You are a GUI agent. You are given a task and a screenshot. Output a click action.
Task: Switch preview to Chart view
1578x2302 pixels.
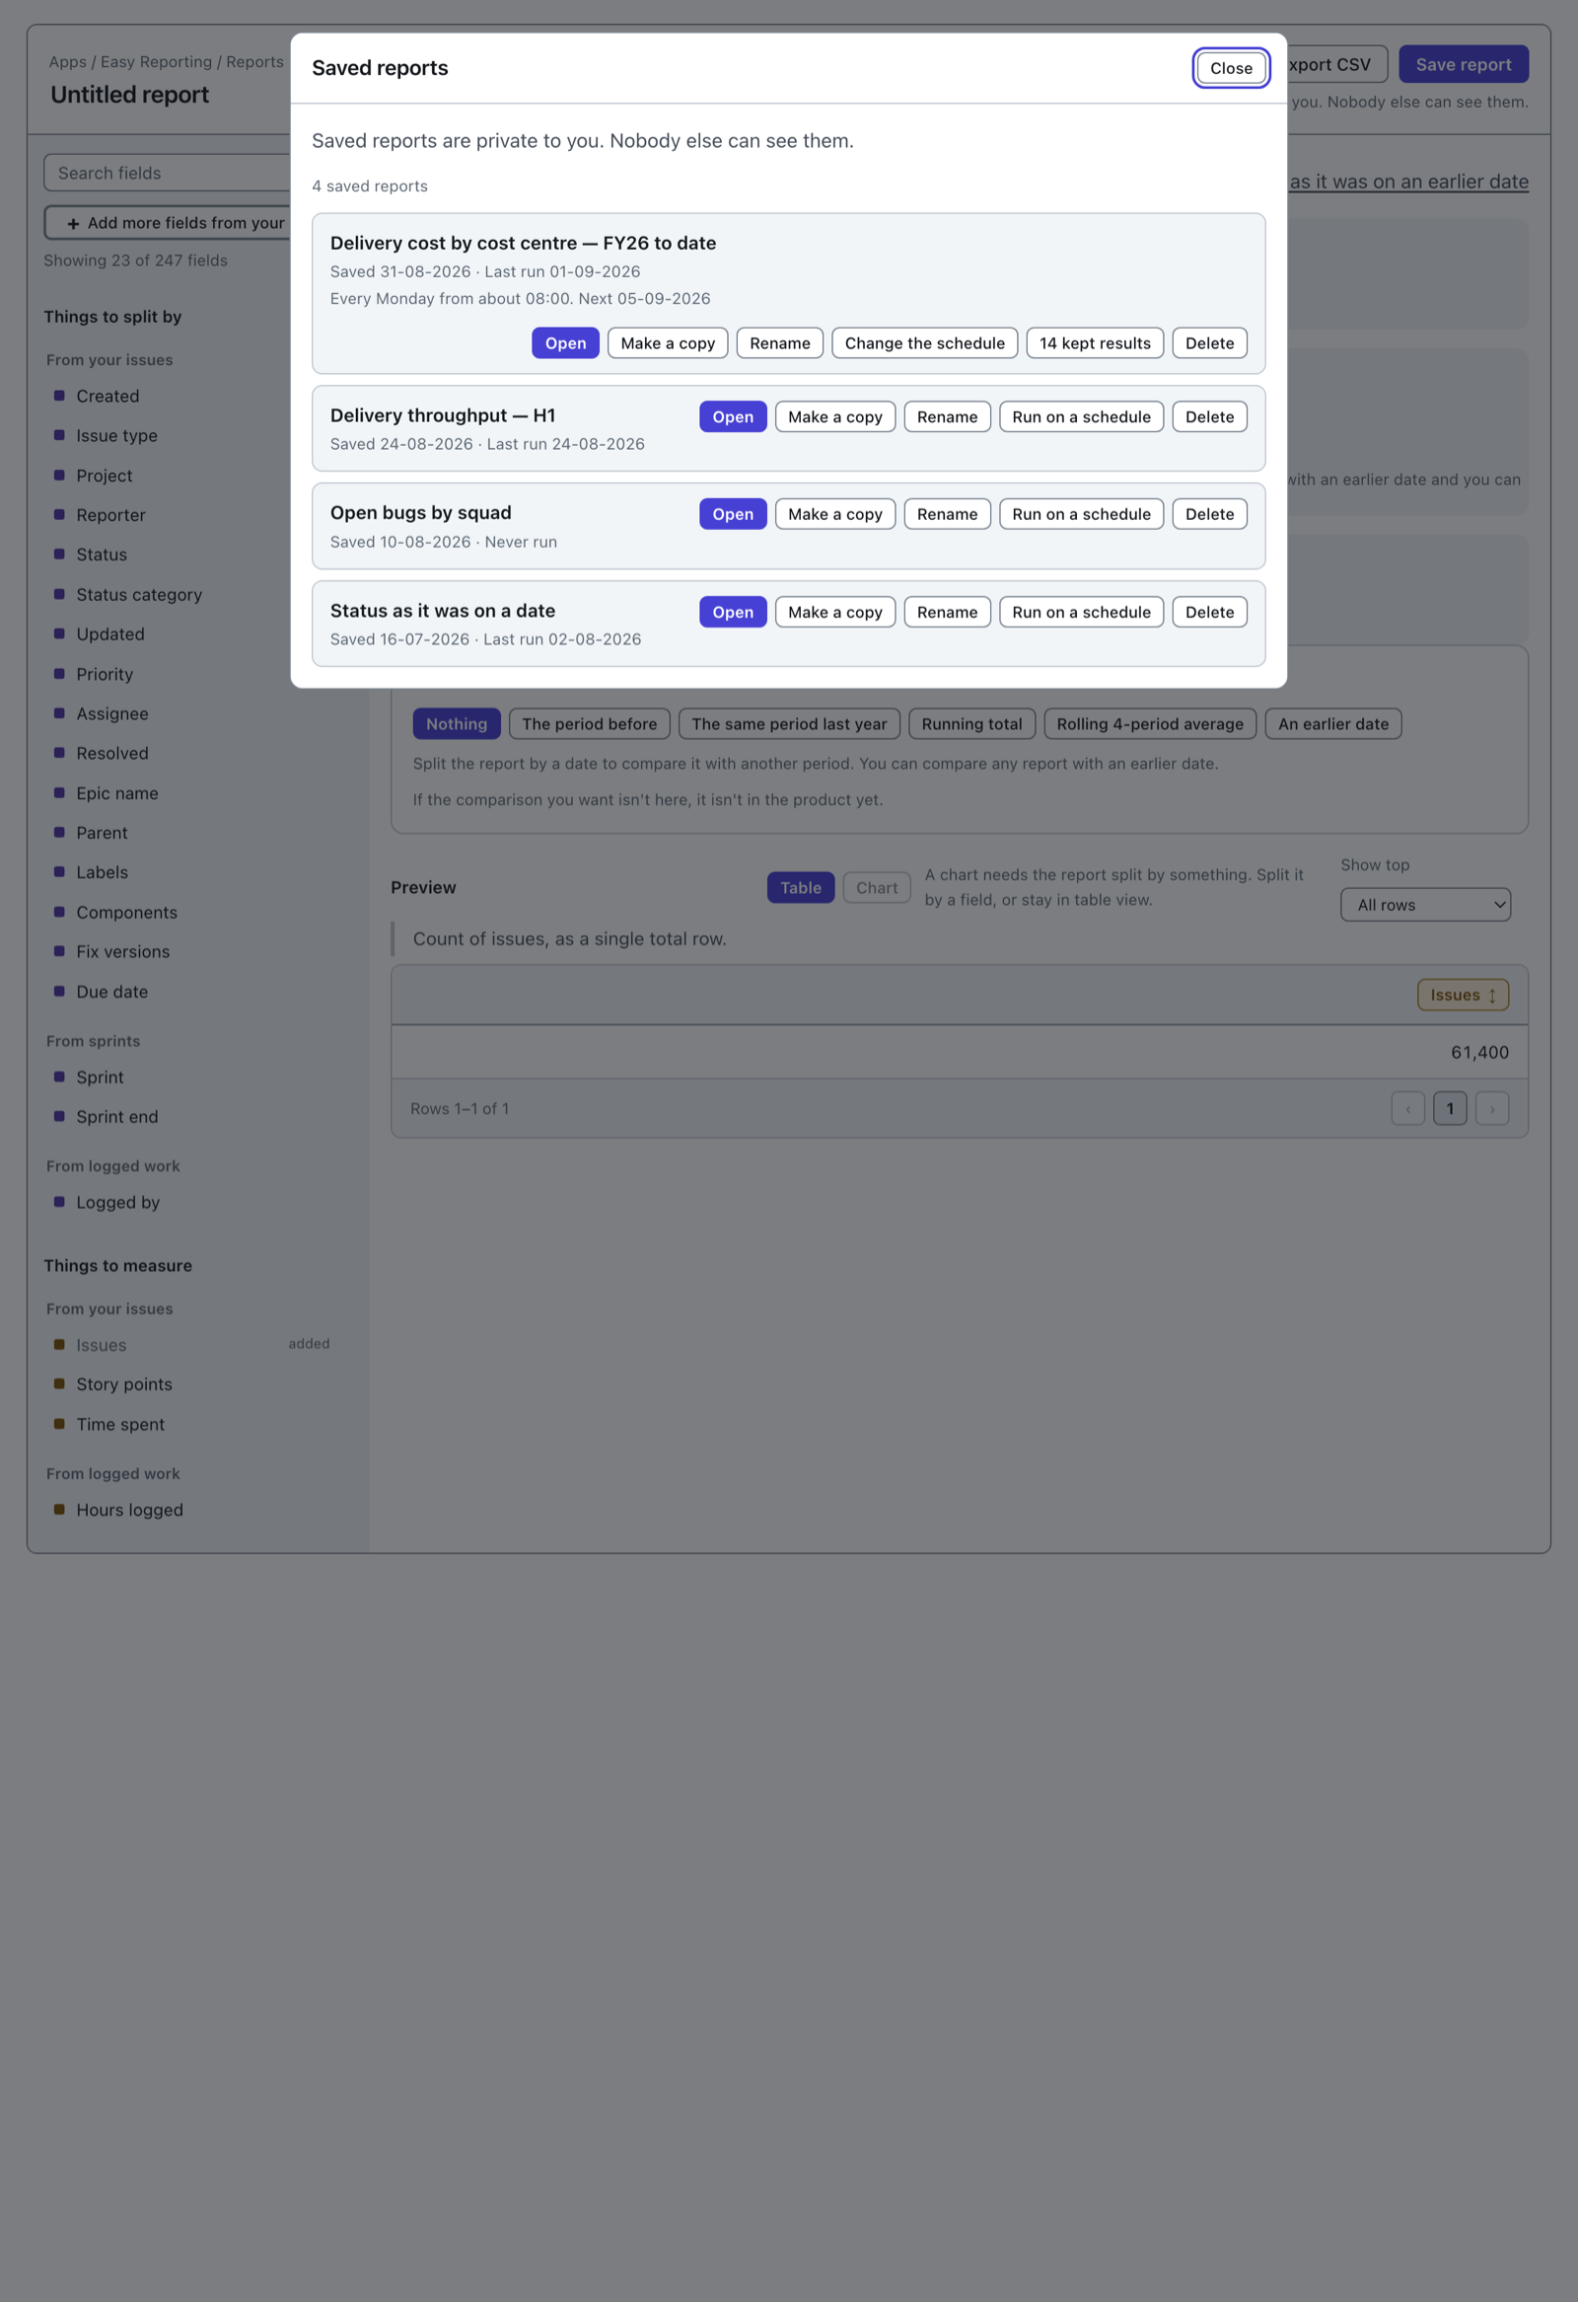pyautogui.click(x=876, y=887)
